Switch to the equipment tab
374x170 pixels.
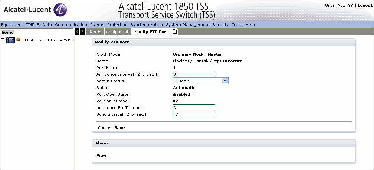coord(117,31)
